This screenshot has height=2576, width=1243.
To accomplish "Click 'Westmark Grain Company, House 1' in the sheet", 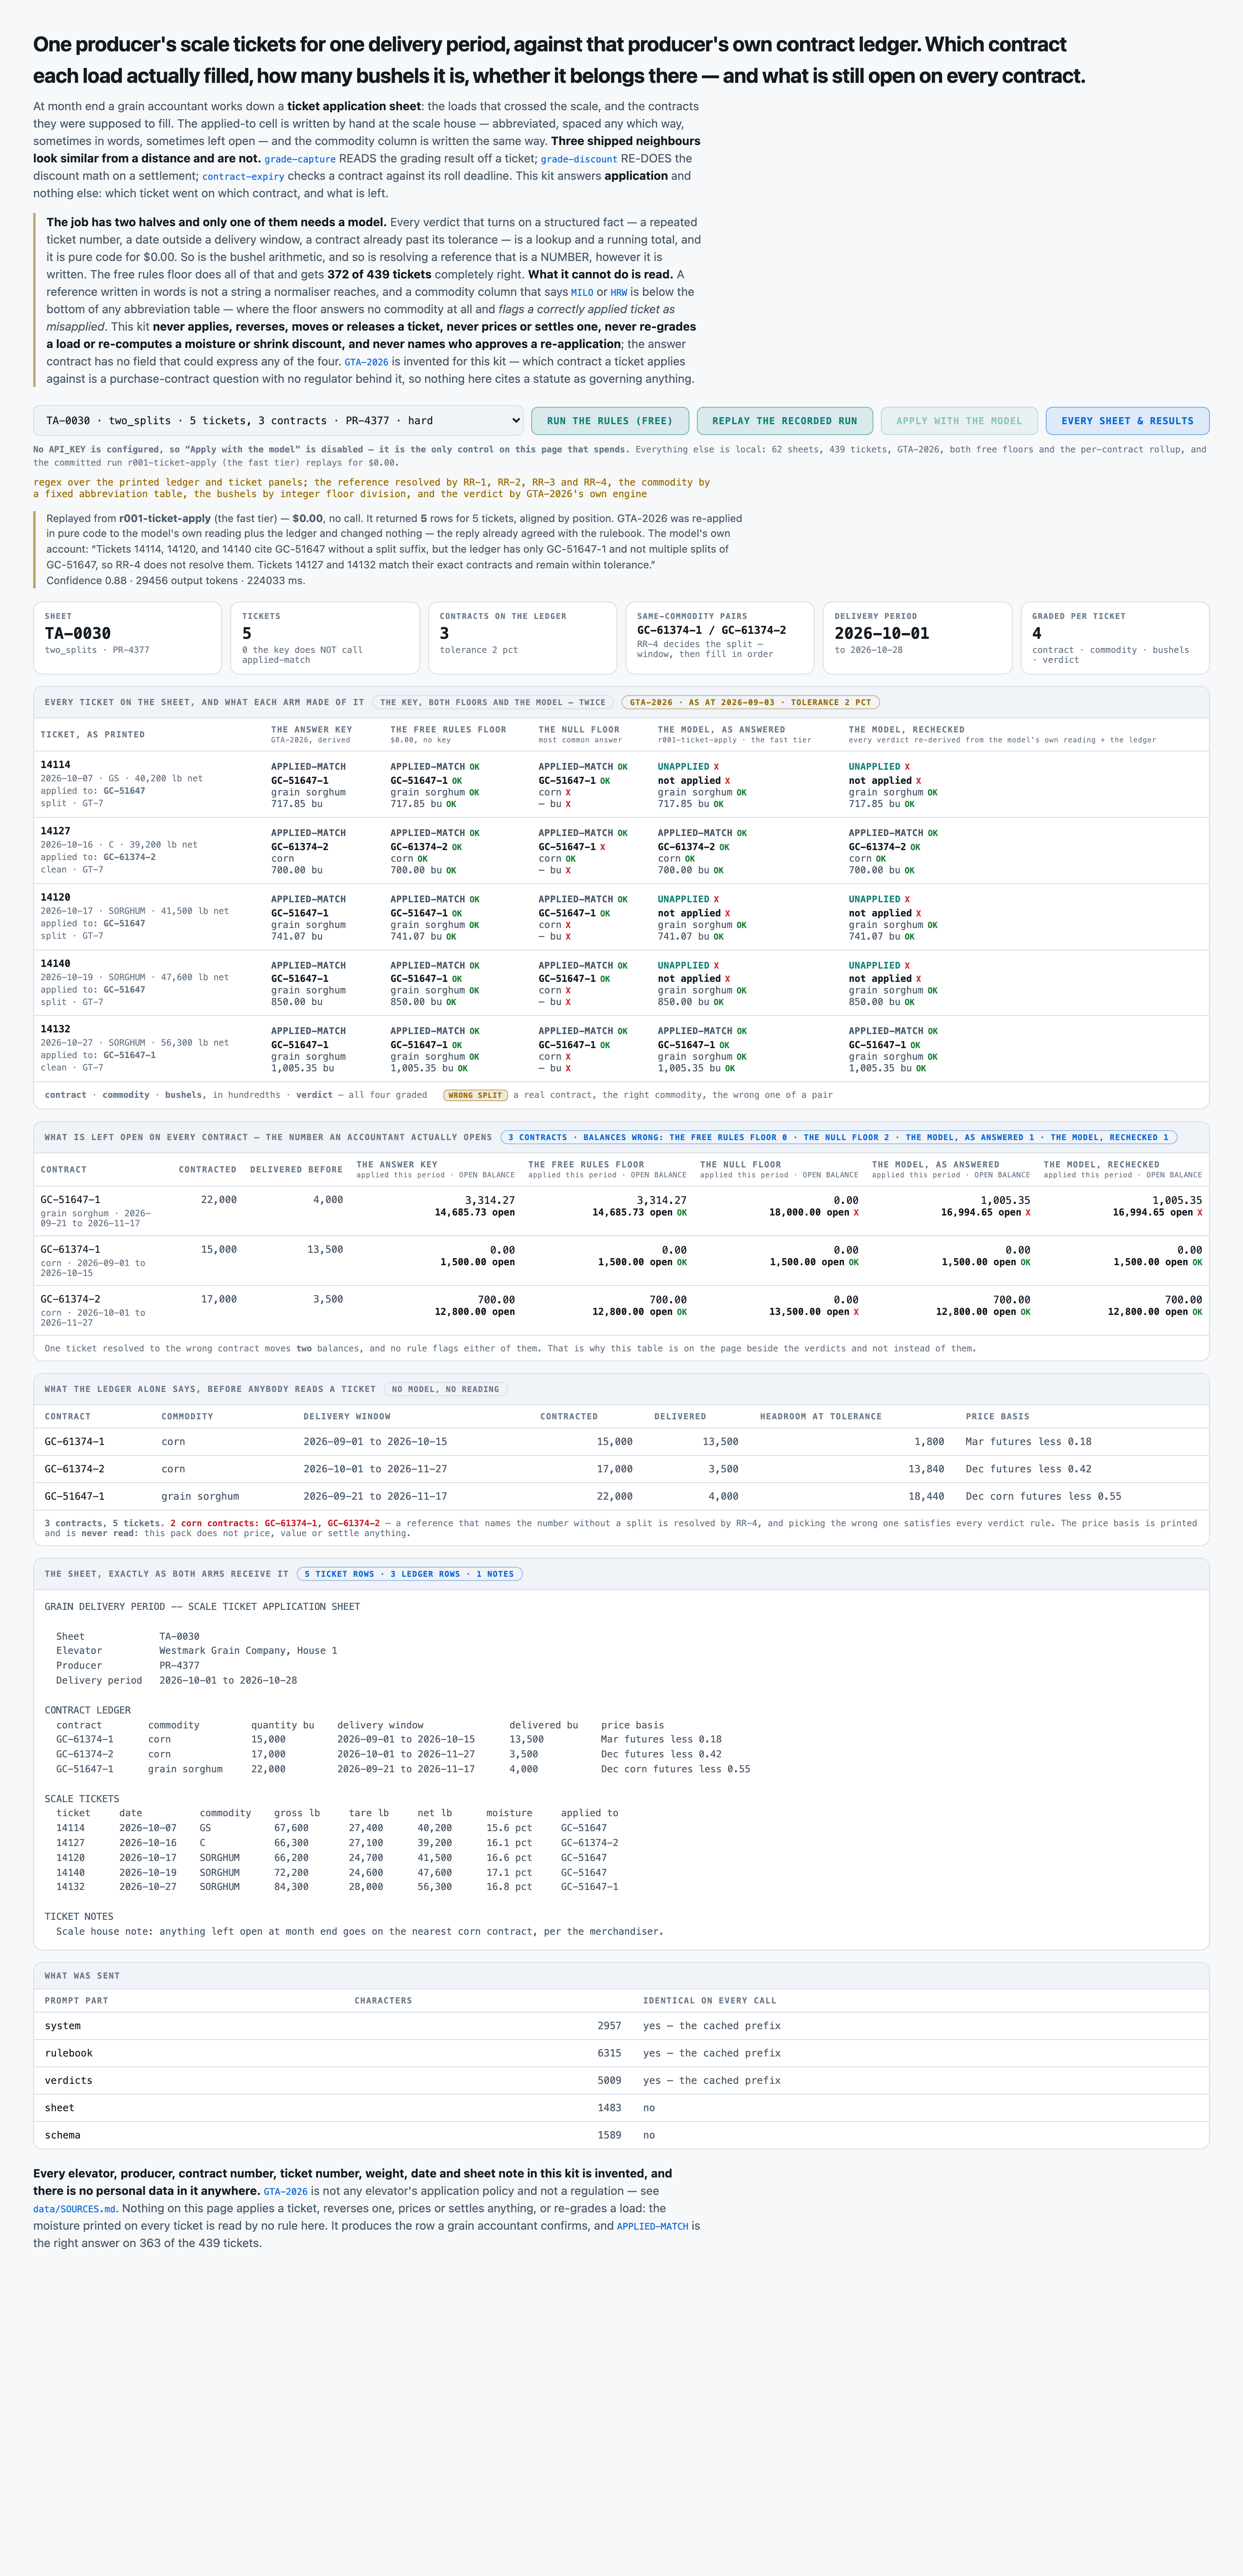I will [x=248, y=1651].
